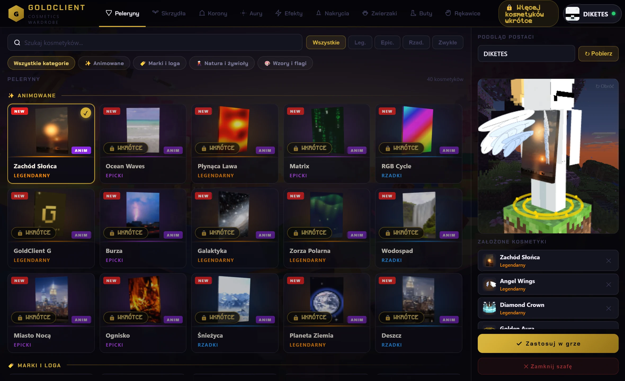Remove Zachód Słońca from equipped cosmetics
Viewport: 625px width, 381px height.
tap(609, 261)
